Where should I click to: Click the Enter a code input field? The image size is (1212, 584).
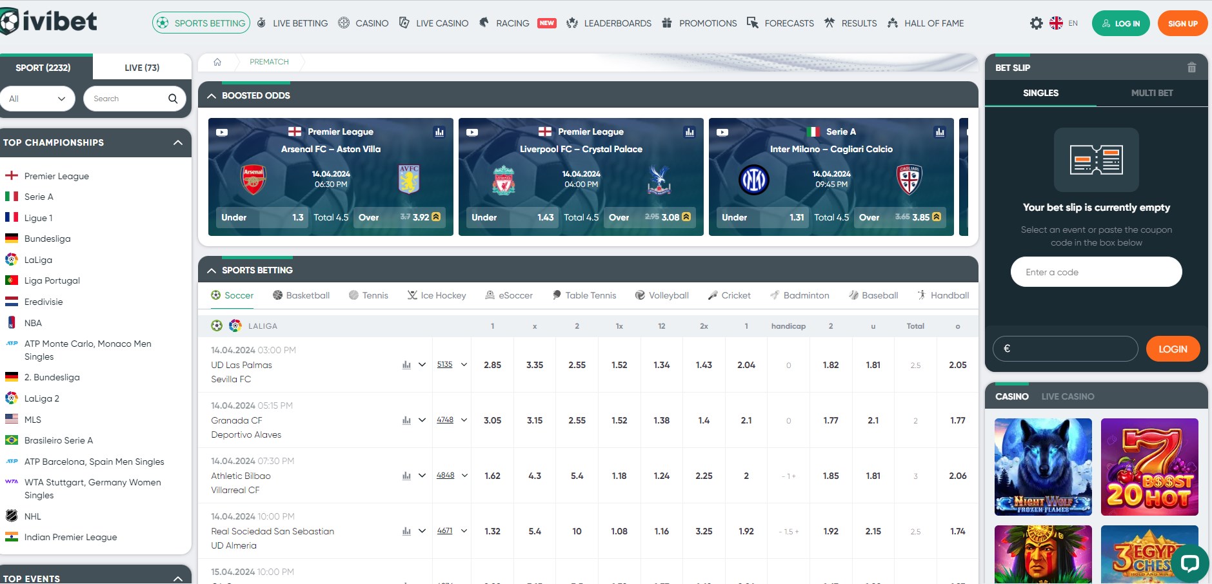click(1096, 272)
